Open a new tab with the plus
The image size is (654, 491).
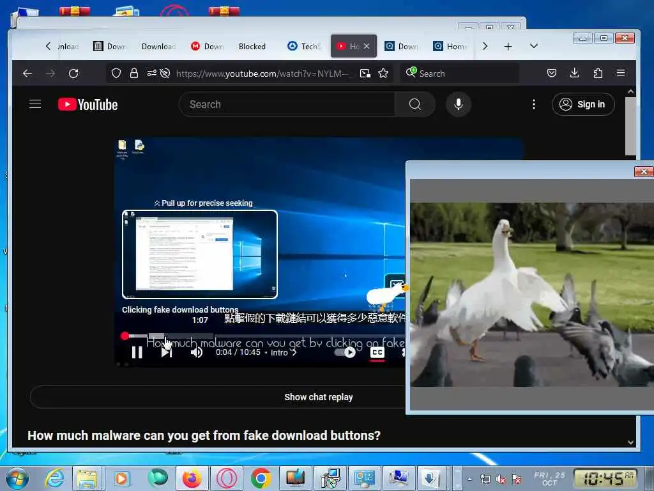coord(508,46)
